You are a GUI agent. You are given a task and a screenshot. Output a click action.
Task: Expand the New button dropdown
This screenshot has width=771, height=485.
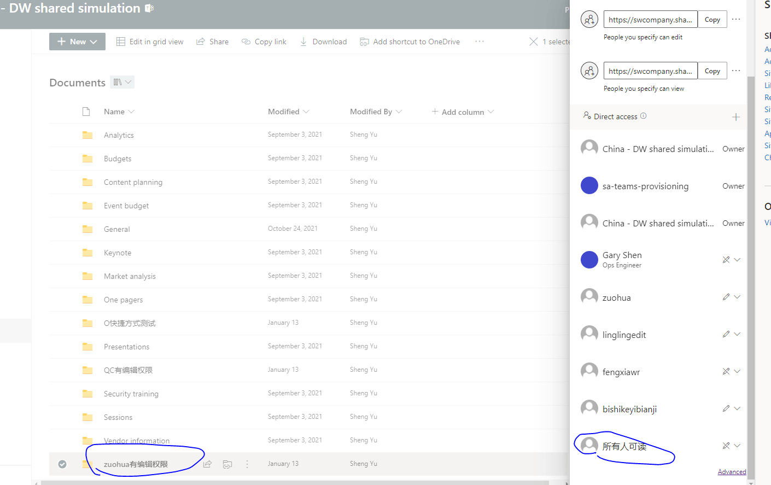(94, 42)
